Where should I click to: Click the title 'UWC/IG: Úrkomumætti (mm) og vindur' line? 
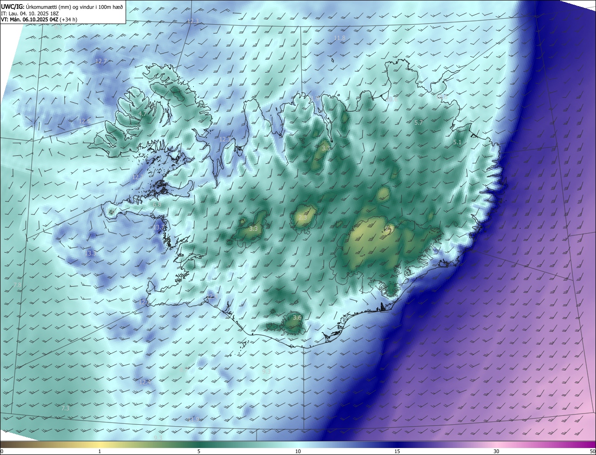[62, 7]
